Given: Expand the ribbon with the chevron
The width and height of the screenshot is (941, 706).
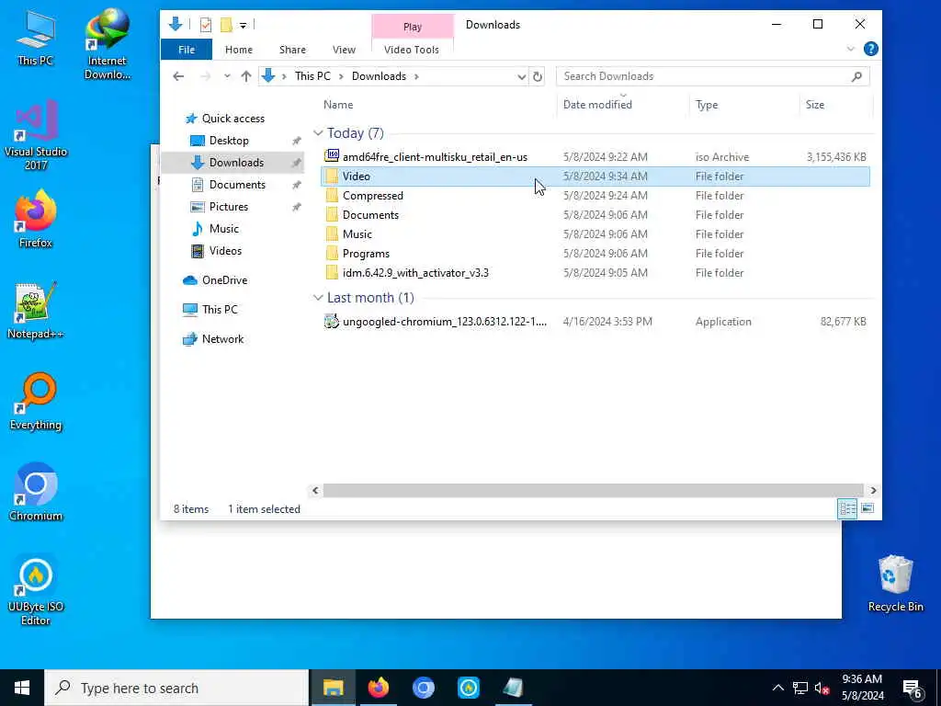Looking at the screenshot, I should click(850, 50).
